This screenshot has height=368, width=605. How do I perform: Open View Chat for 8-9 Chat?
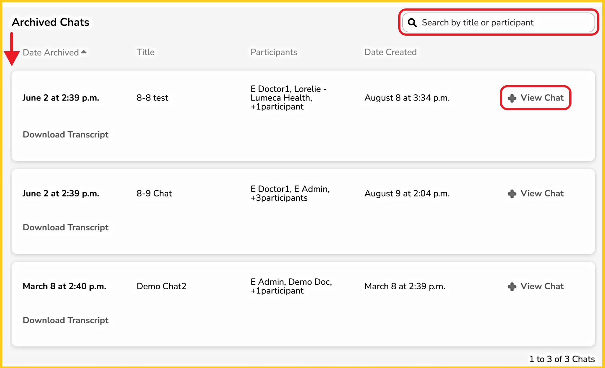tap(542, 194)
